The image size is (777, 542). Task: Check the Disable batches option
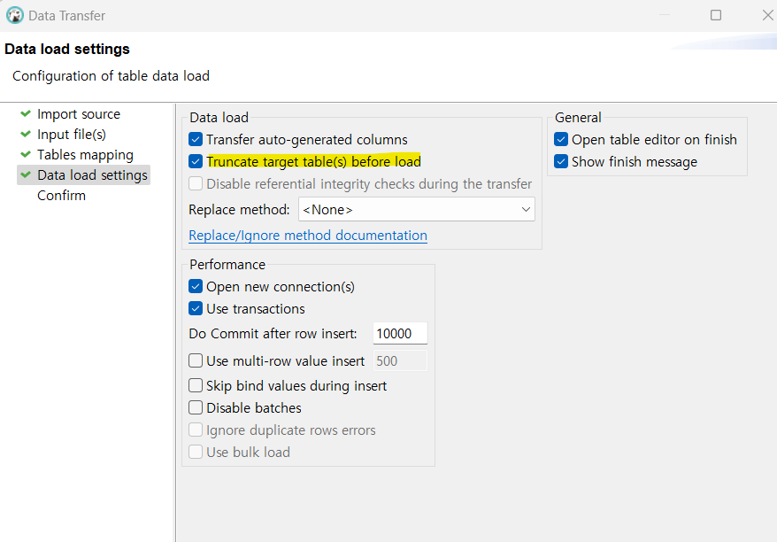click(x=196, y=408)
